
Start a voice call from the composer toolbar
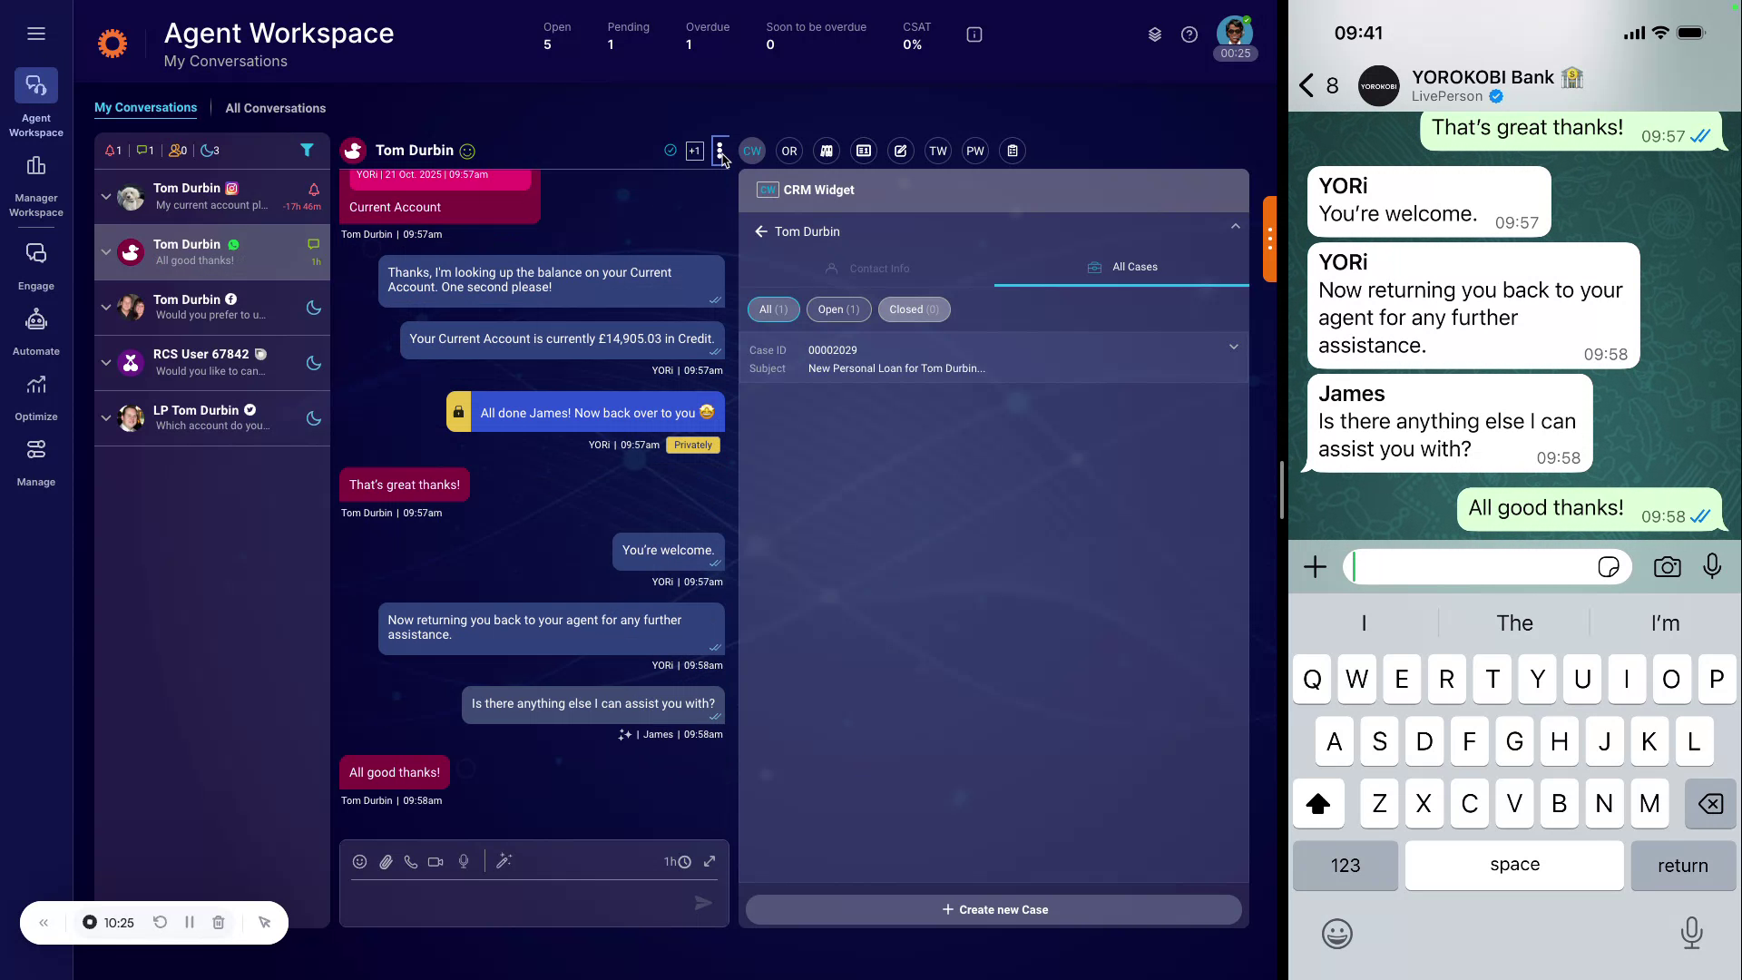[410, 861]
